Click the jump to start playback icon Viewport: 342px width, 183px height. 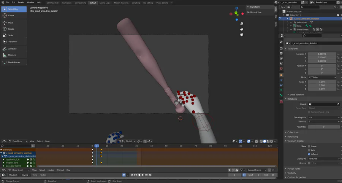click(x=132, y=175)
